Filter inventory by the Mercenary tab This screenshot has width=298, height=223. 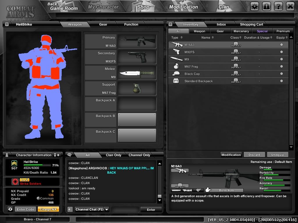[x=241, y=31]
